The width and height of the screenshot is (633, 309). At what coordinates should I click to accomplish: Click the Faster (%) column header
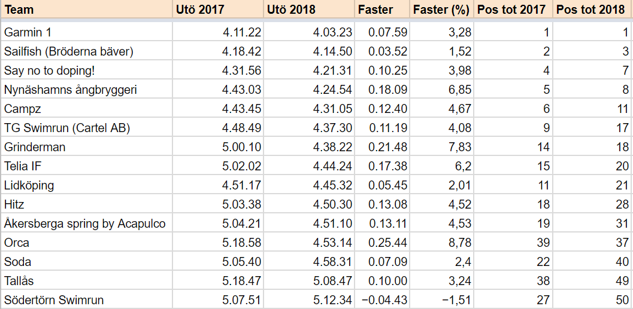pyautogui.click(x=441, y=10)
